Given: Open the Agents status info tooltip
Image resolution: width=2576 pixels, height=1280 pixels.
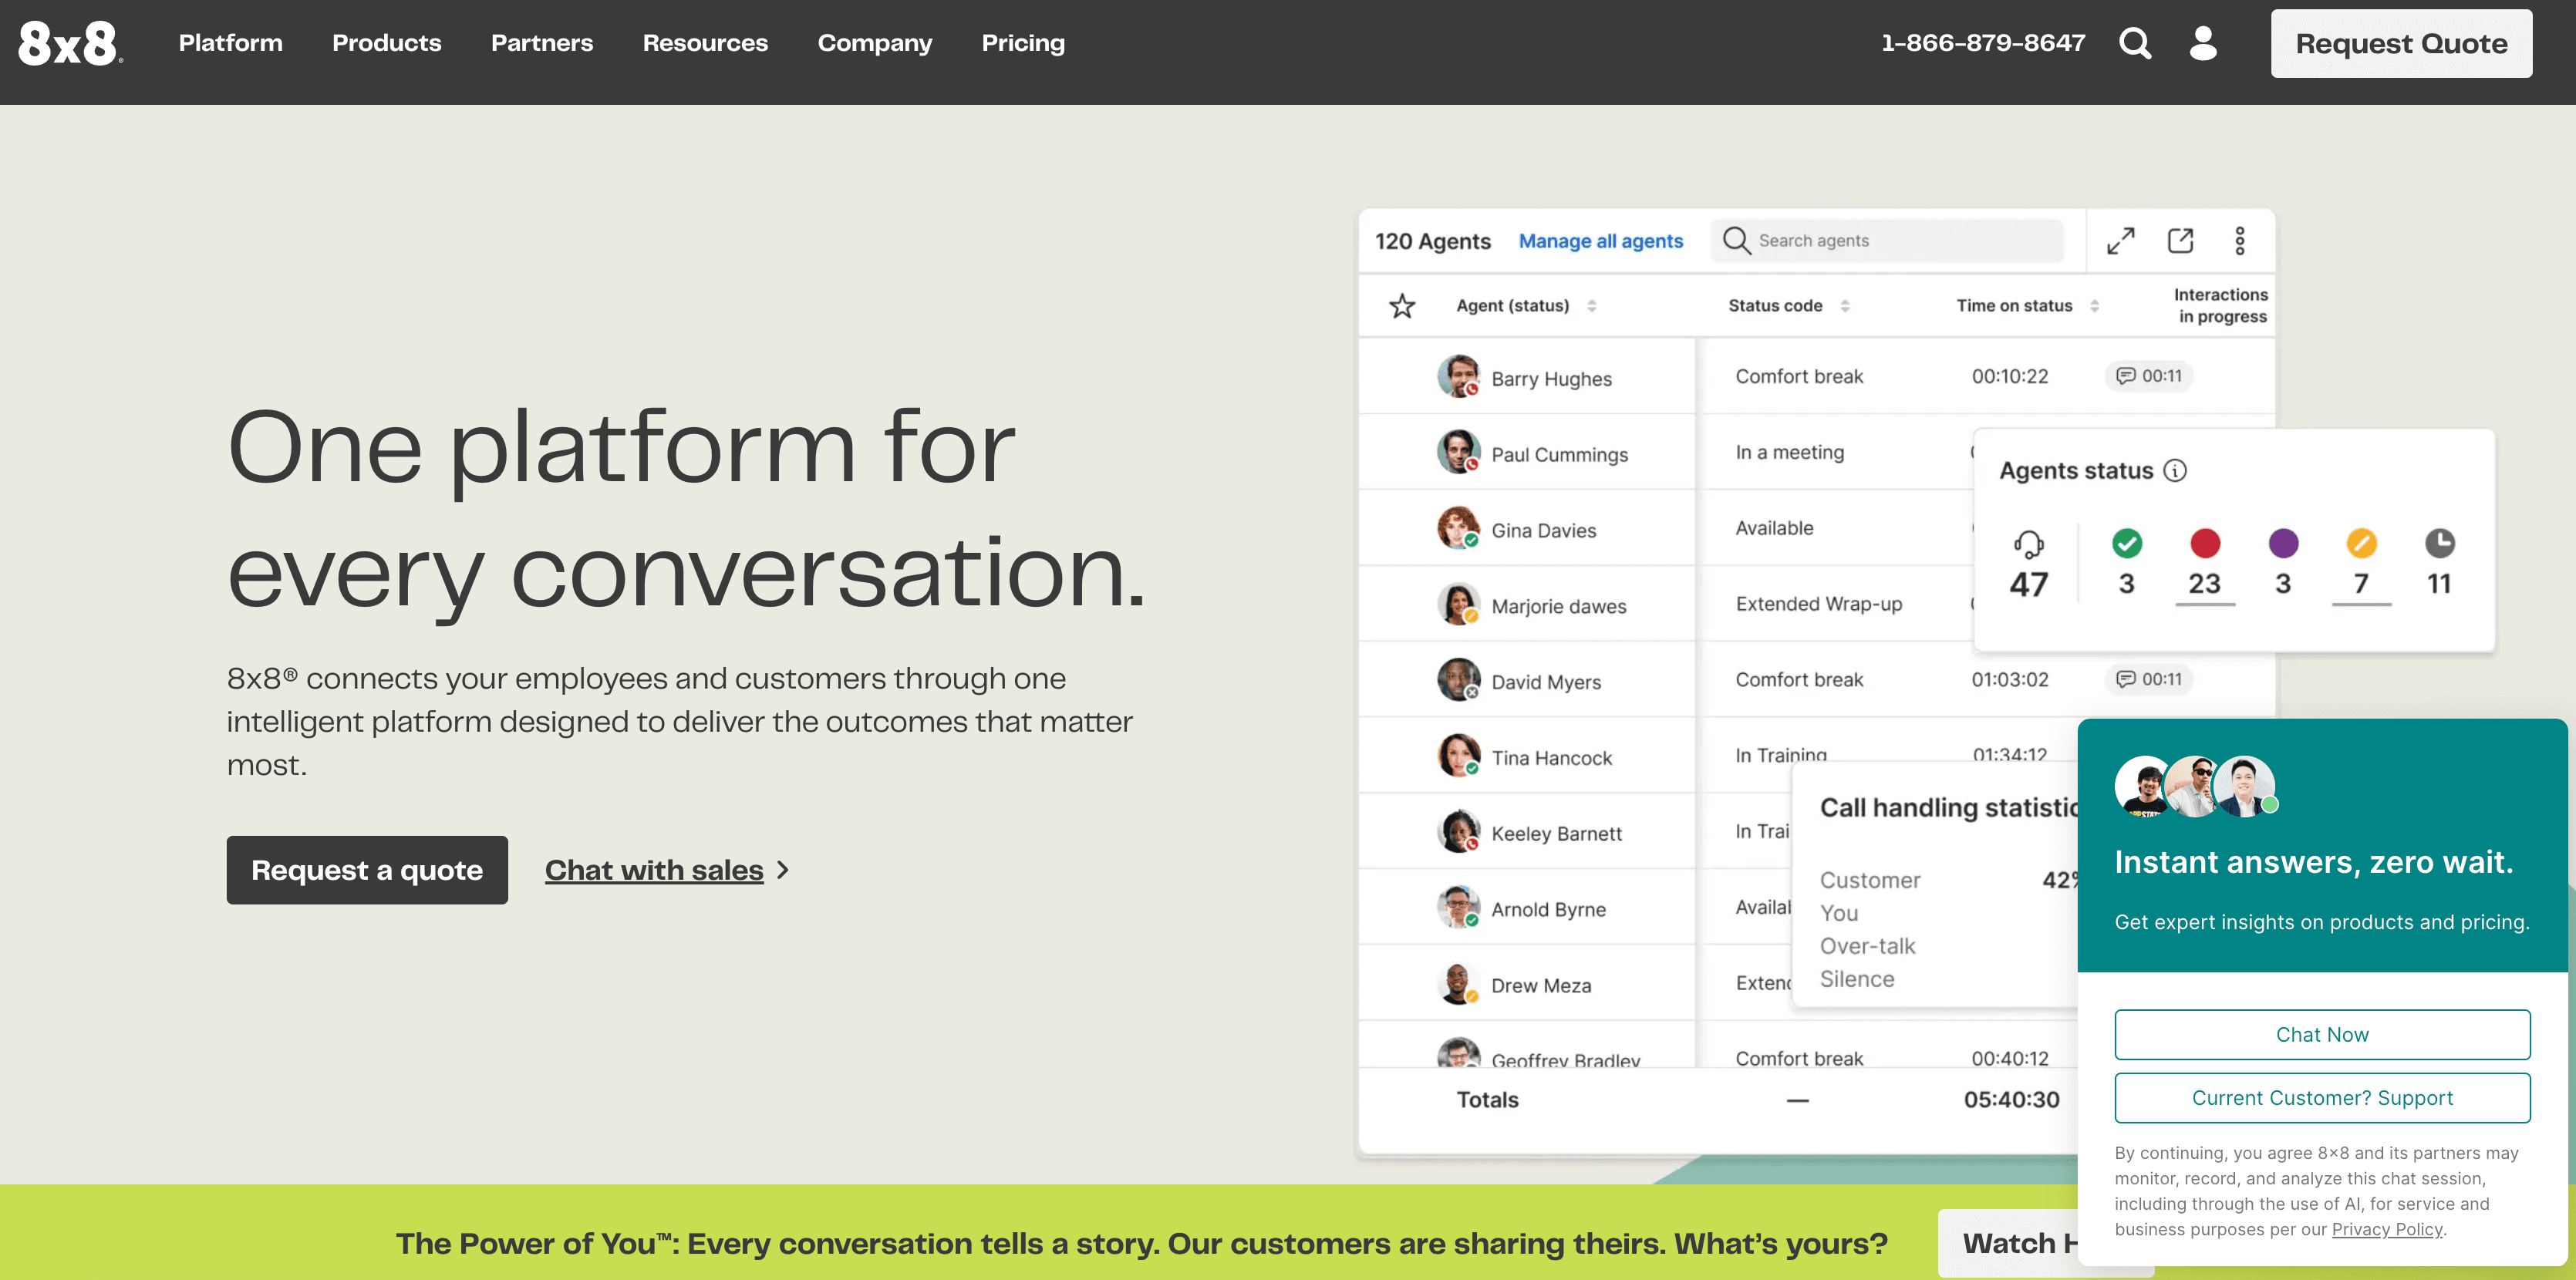Looking at the screenshot, I should click(2177, 470).
